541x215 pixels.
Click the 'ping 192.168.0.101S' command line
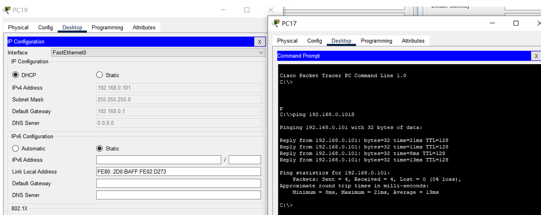(317, 114)
